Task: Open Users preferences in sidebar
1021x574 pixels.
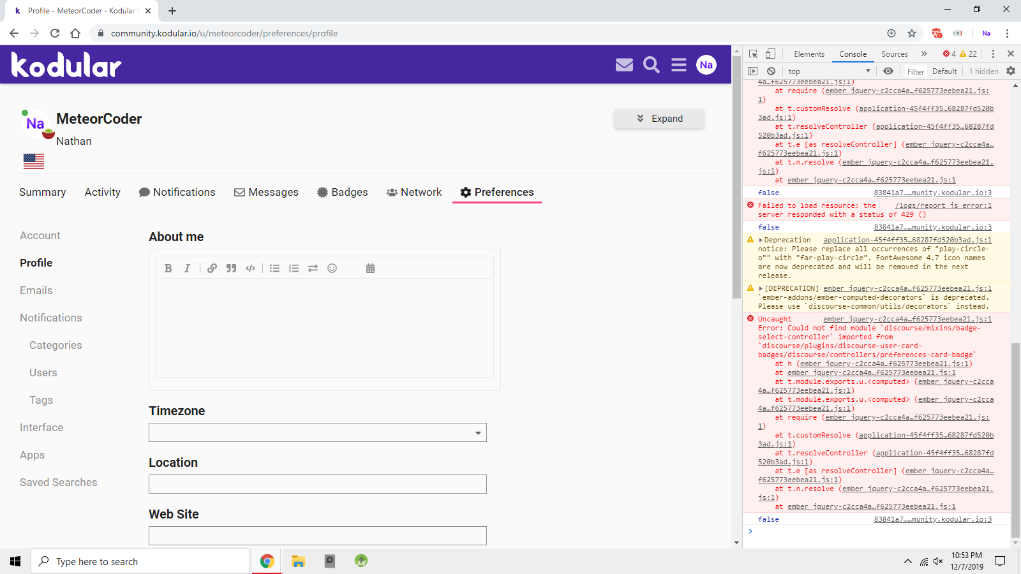Action: coord(43,372)
